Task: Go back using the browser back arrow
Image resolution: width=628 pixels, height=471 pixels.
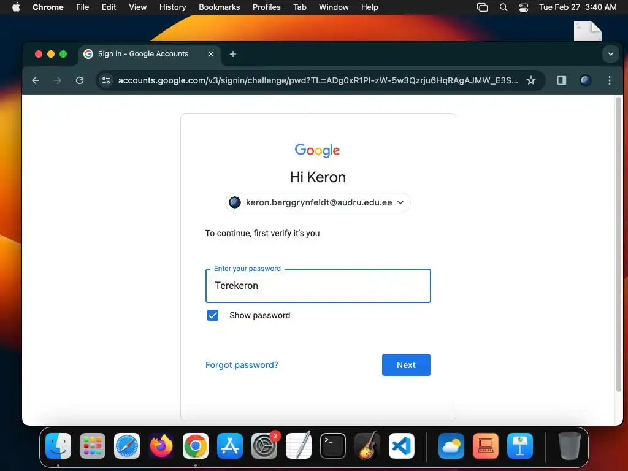Action: tap(36, 80)
